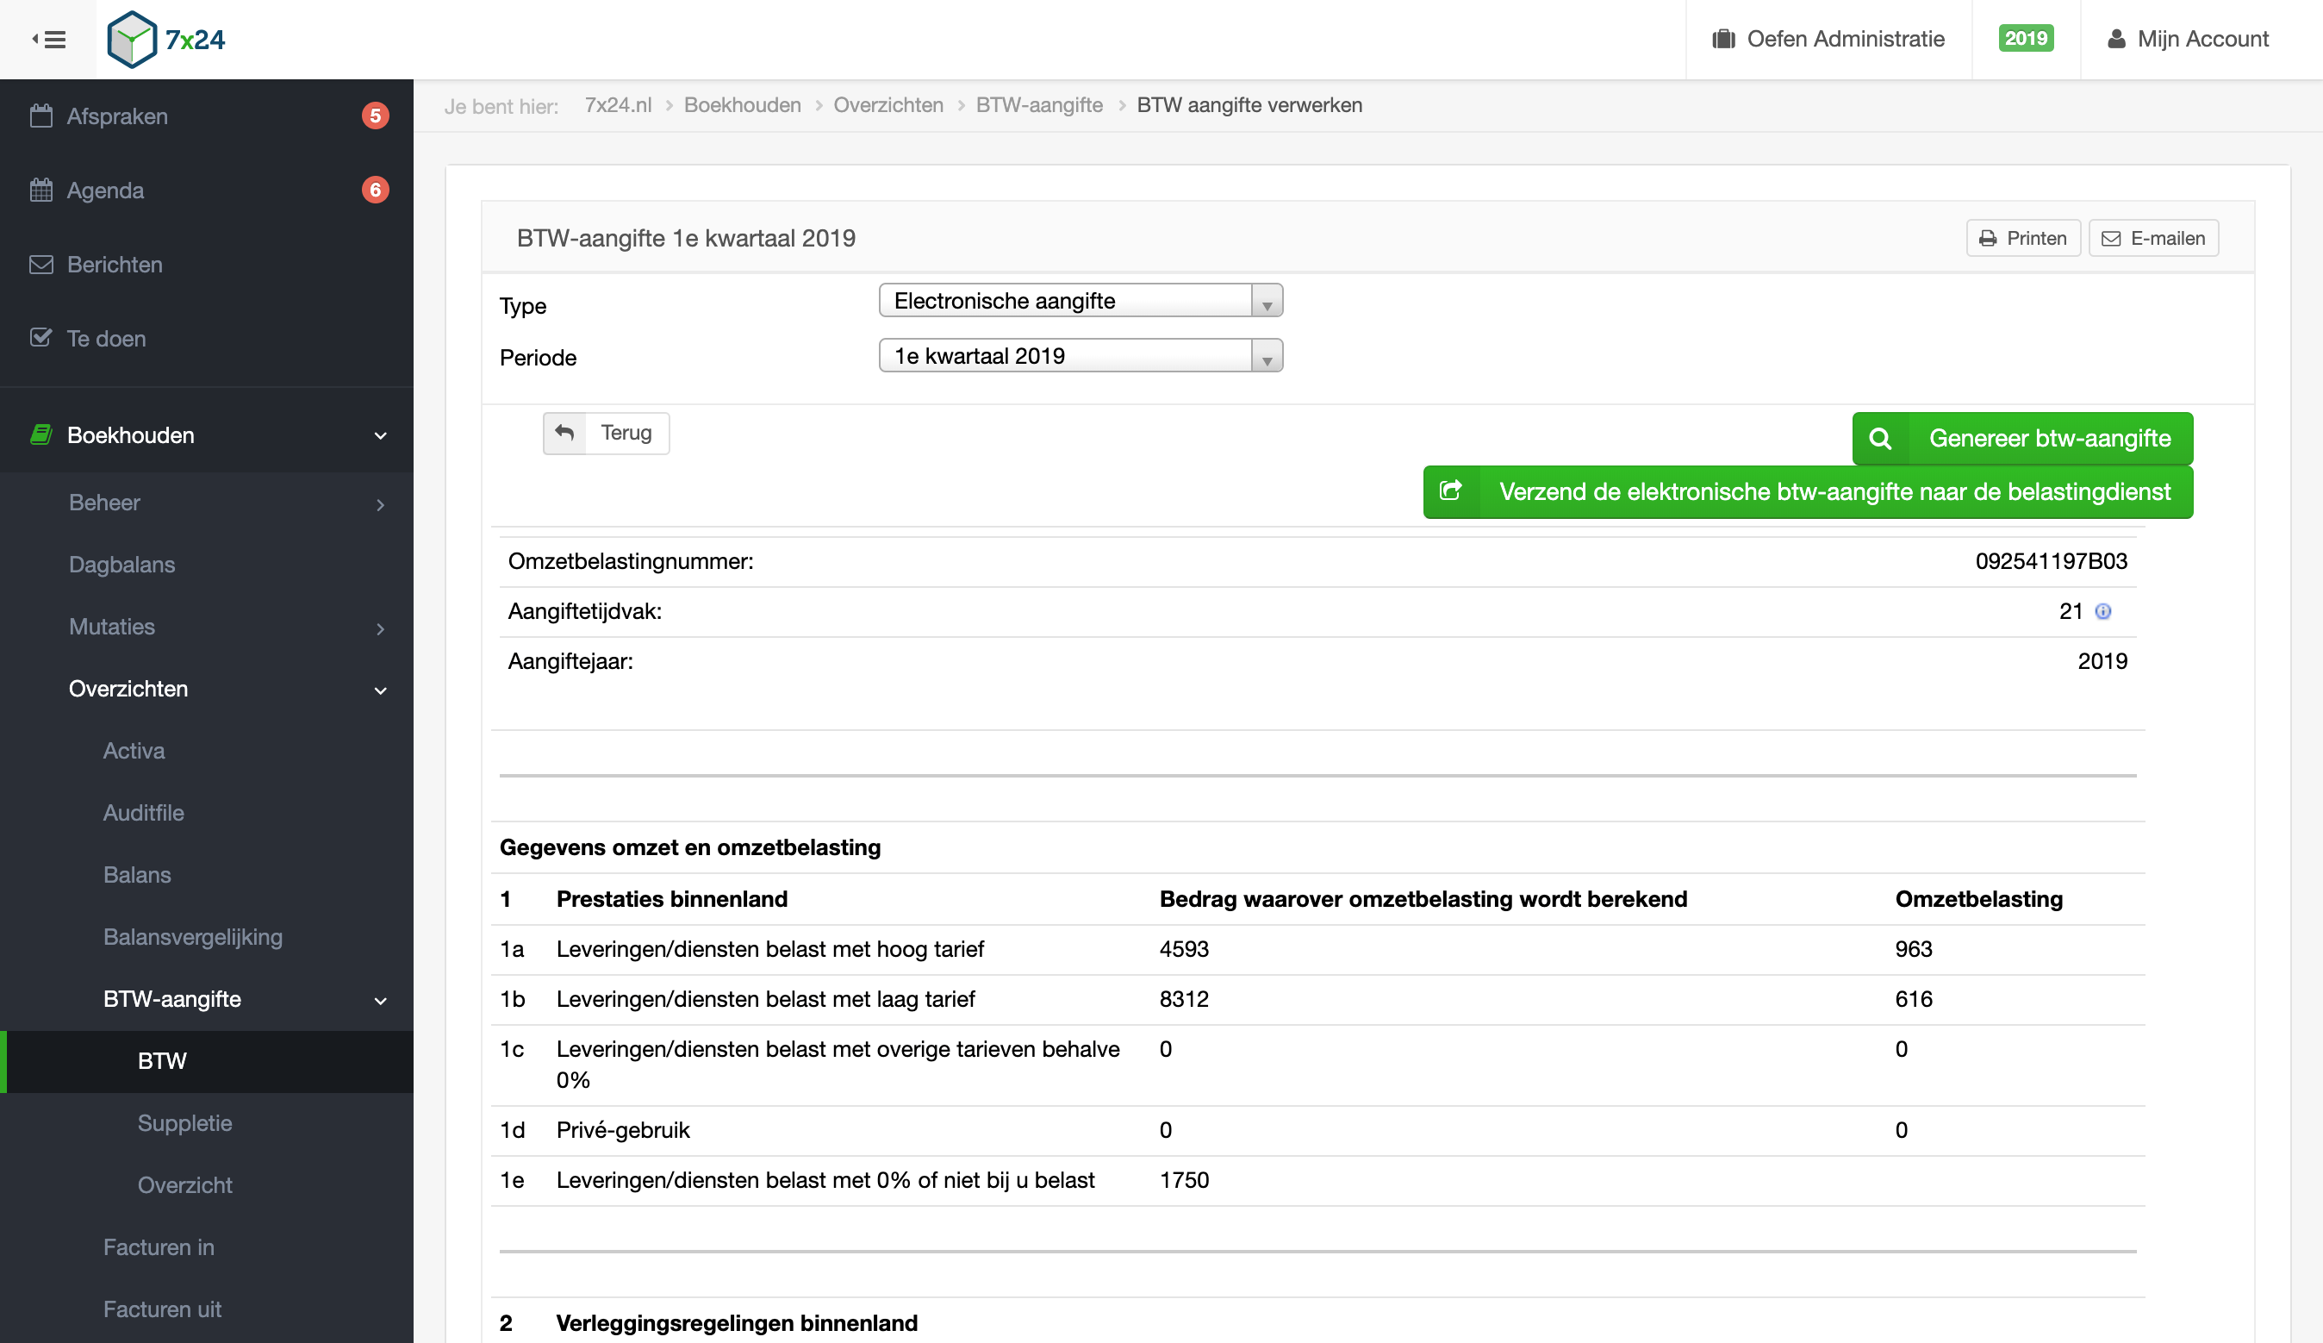Open Facturen in
This screenshot has height=1343, width=2323.
(207, 1247)
